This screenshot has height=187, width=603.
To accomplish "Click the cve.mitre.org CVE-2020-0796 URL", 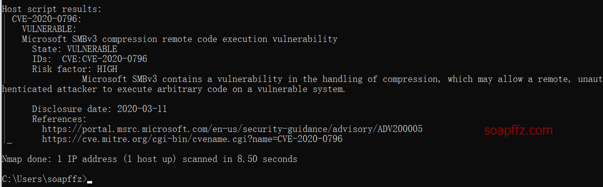I will tap(192, 139).
